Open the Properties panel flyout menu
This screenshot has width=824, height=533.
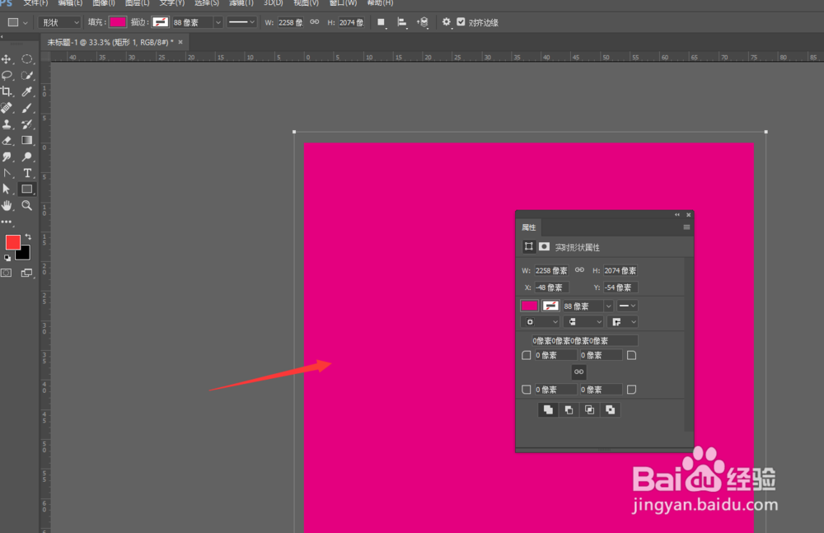(x=686, y=227)
